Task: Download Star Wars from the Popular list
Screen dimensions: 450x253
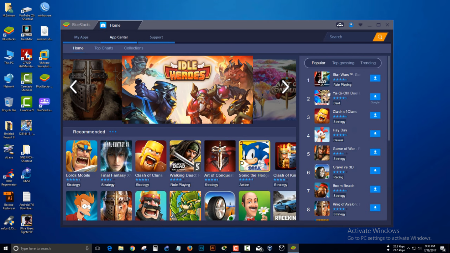Action: (x=375, y=78)
